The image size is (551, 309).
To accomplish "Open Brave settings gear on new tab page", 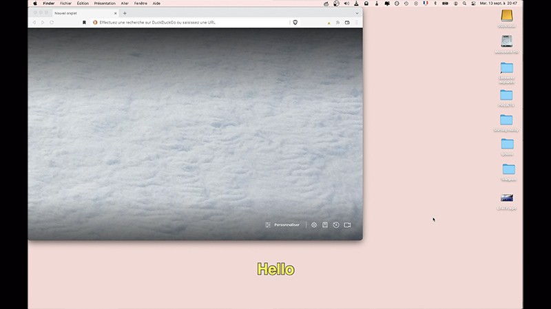I will click(314, 225).
